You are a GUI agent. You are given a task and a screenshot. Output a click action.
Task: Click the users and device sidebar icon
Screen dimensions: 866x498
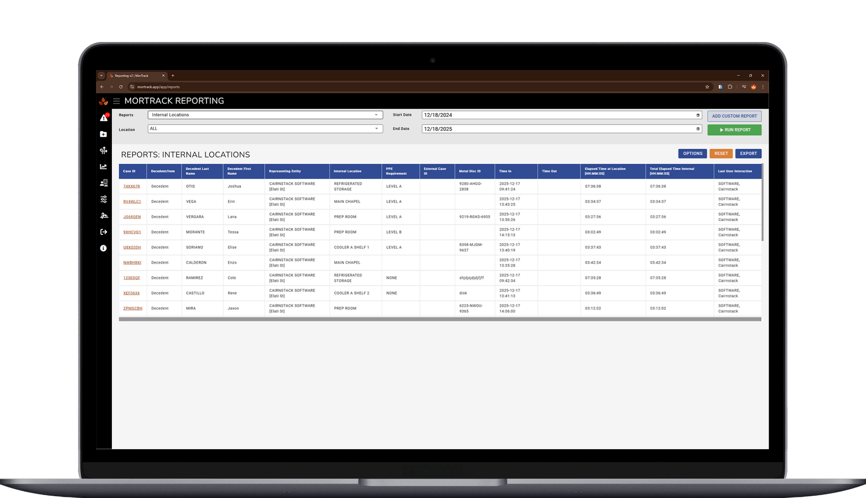pos(103,183)
